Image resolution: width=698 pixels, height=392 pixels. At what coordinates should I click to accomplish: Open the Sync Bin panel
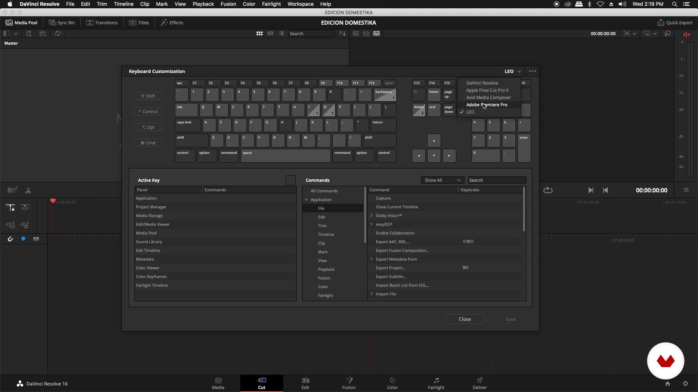coord(62,23)
